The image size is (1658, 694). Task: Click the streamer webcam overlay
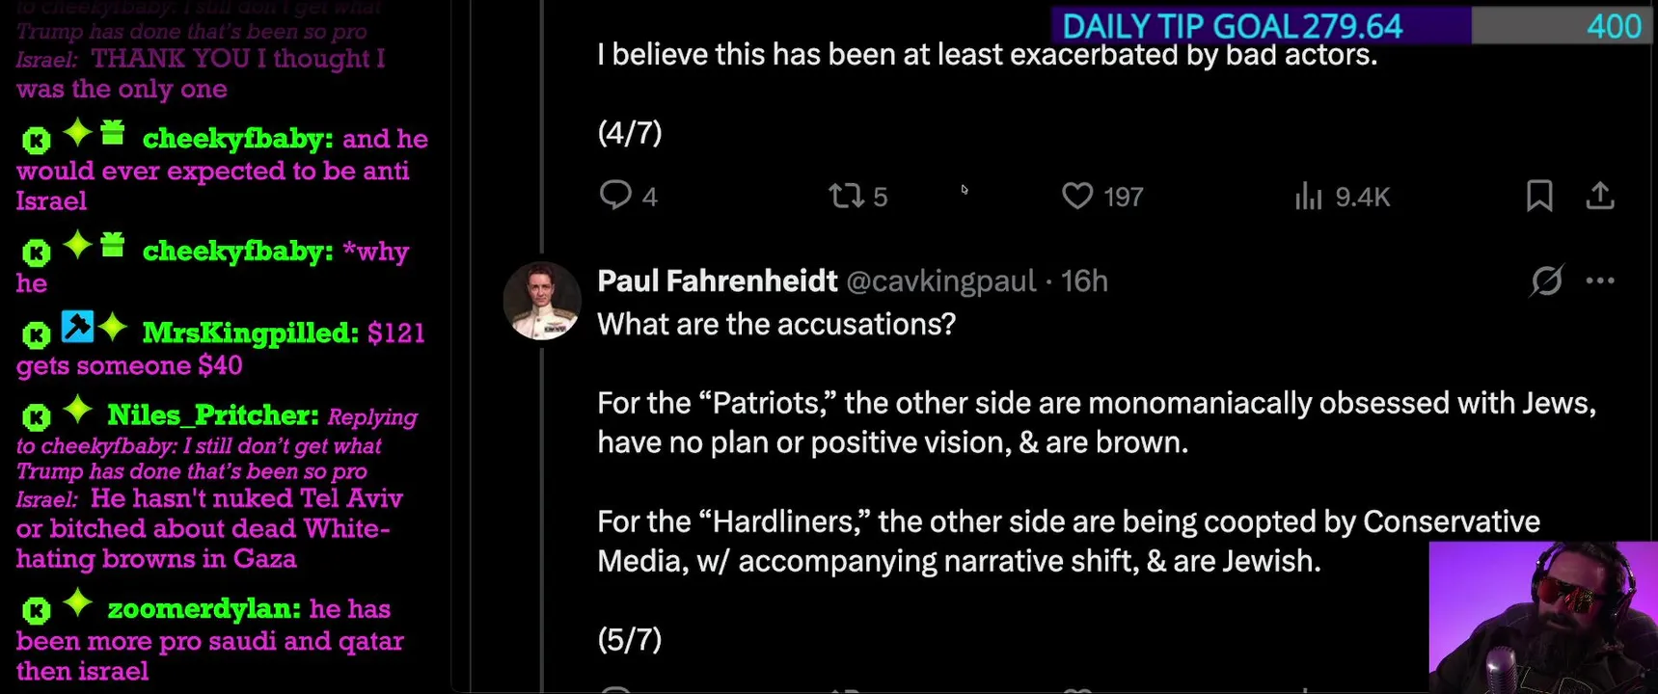pos(1542,617)
